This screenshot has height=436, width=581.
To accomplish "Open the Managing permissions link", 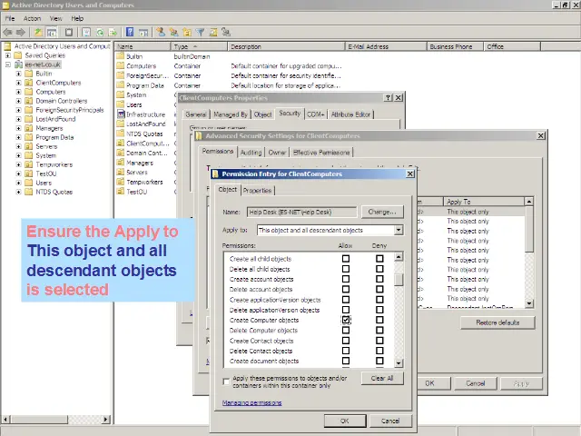I will [252, 402].
